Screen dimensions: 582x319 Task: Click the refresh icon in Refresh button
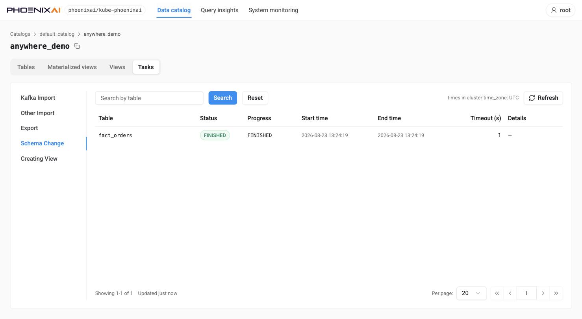coord(532,98)
